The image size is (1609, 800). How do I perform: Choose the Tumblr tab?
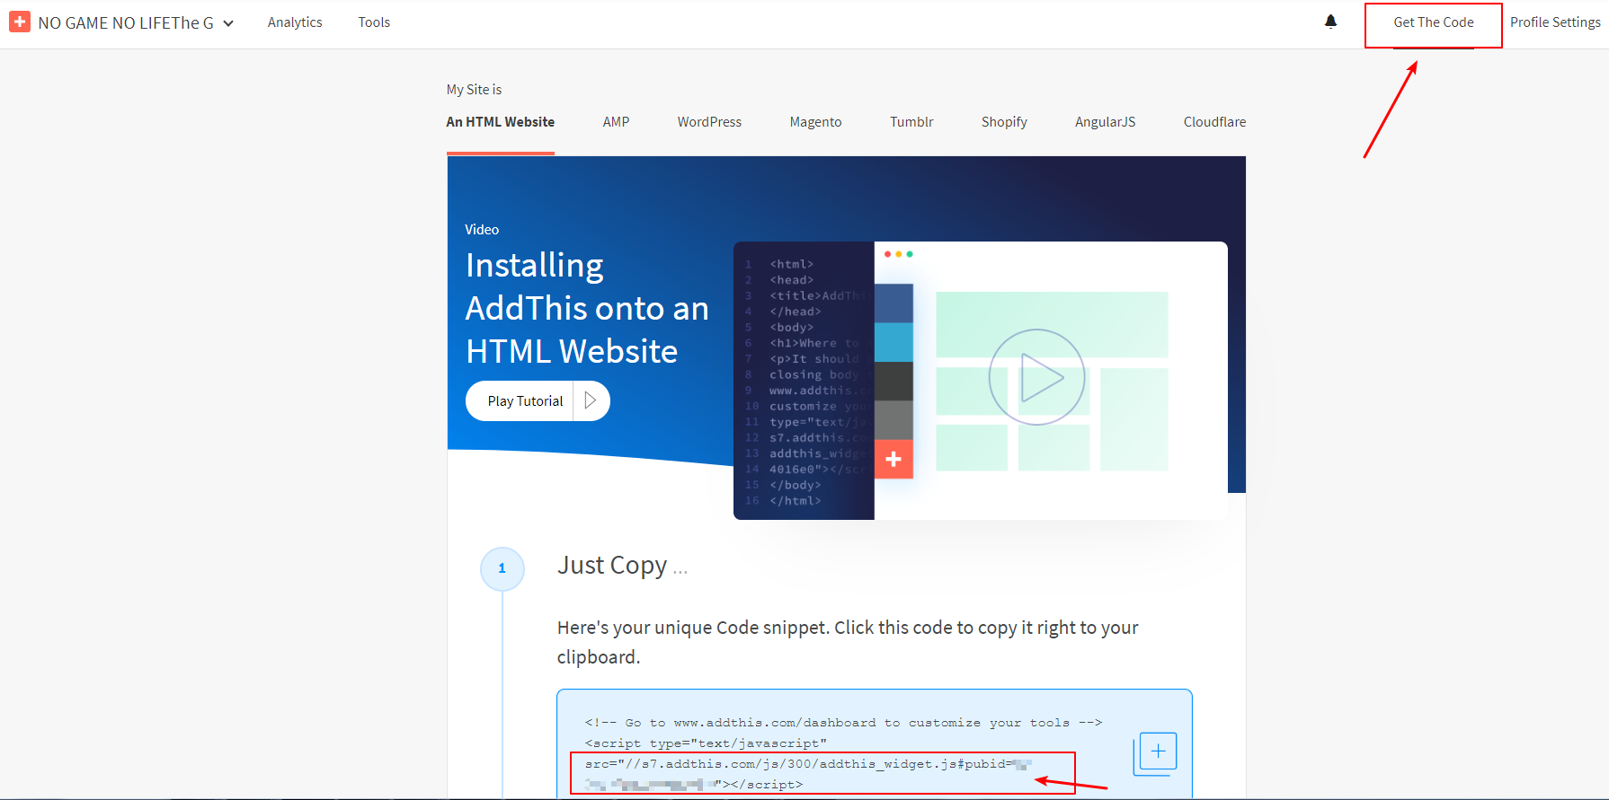911,122
